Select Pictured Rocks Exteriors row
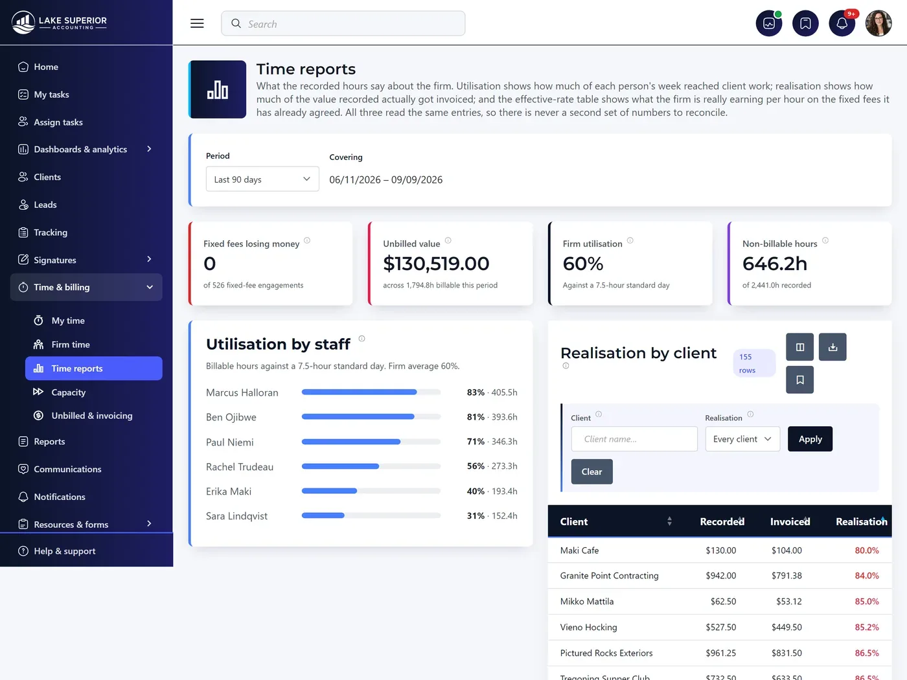 point(720,653)
